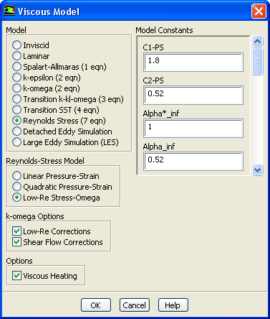Click the k-omega Options group label

pos(35,216)
